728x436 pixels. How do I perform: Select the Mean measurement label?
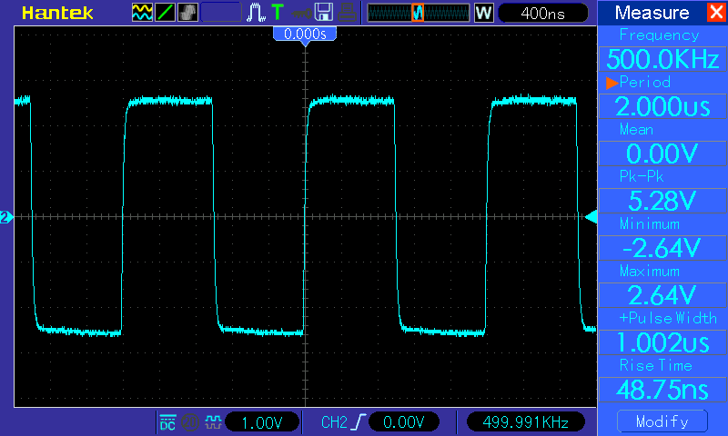[x=636, y=130]
